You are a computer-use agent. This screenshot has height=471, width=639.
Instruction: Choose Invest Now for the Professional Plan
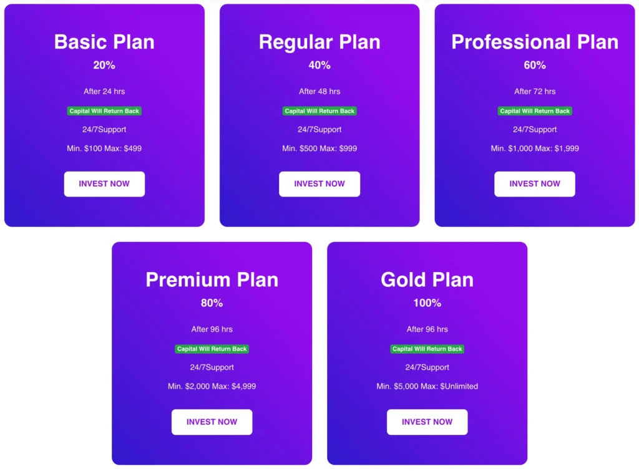tap(535, 184)
